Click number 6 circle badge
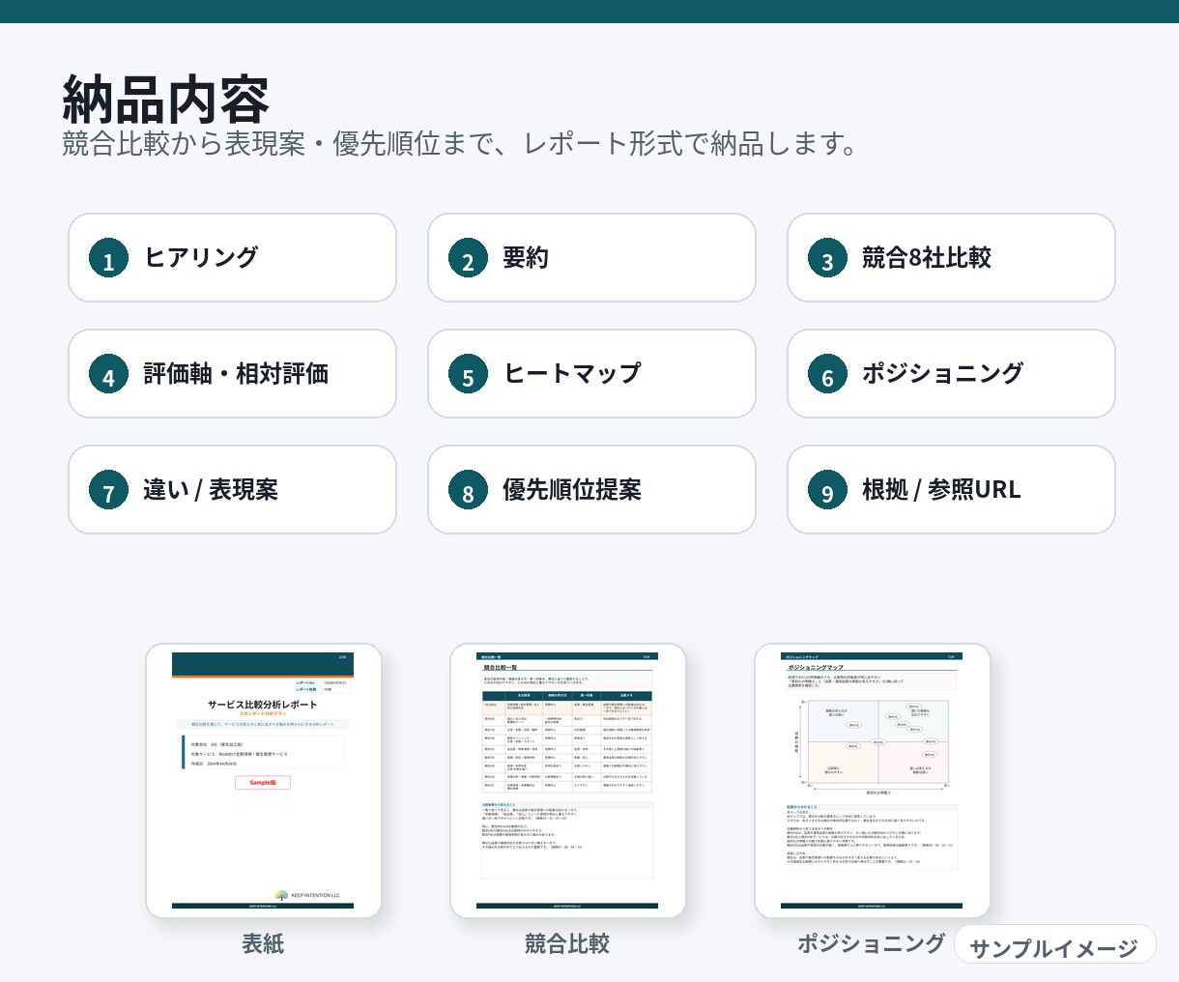Image resolution: width=1179 pixels, height=982 pixels. coord(827,374)
